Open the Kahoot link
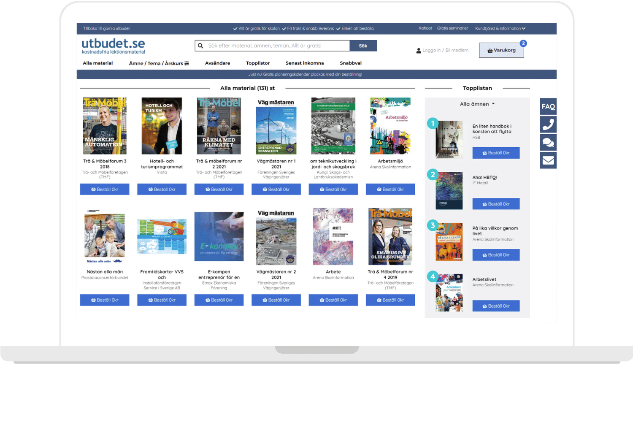This screenshot has width=633, height=422. [425, 28]
